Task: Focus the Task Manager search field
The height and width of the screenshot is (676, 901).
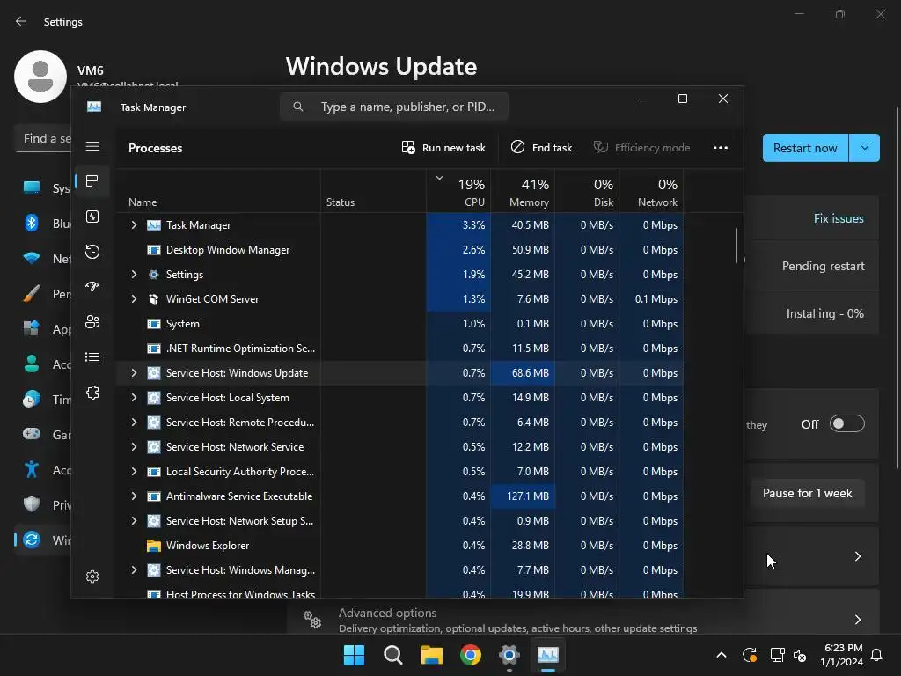Action: click(x=394, y=107)
